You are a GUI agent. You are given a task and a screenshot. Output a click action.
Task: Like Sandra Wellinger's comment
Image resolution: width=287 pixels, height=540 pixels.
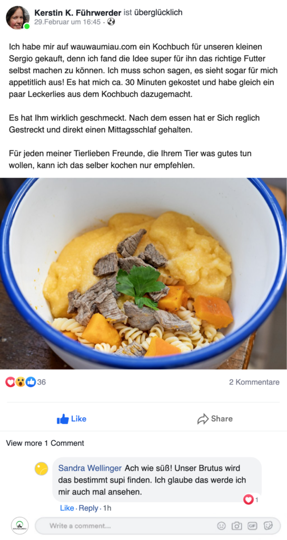[x=67, y=508]
